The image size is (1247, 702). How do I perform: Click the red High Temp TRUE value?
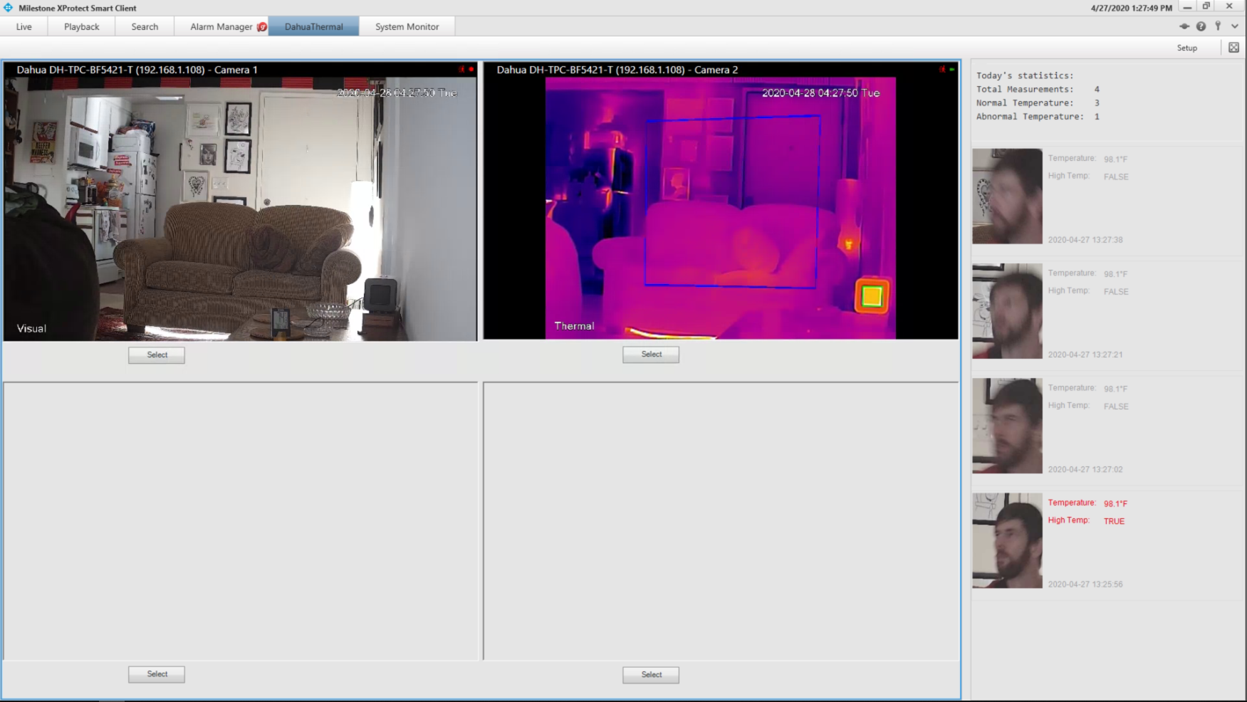1114,521
